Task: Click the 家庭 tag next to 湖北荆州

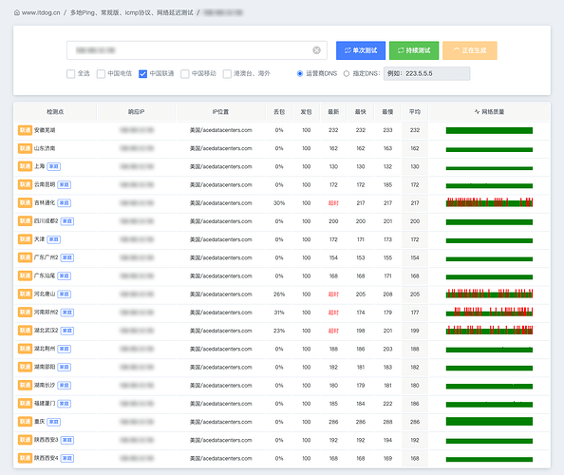Action: (x=64, y=349)
